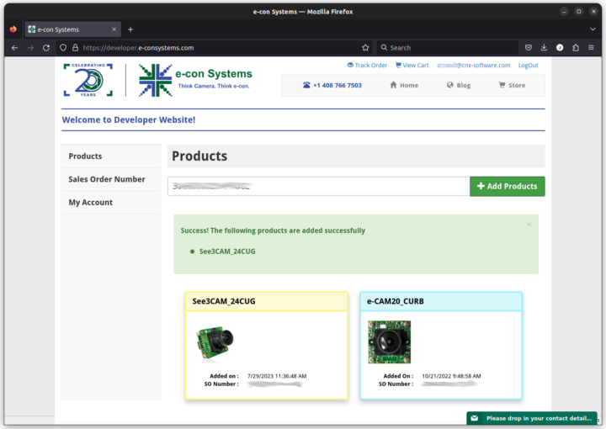Click the green Add Products button
Viewport: 606px width, 429px height.
click(x=508, y=187)
